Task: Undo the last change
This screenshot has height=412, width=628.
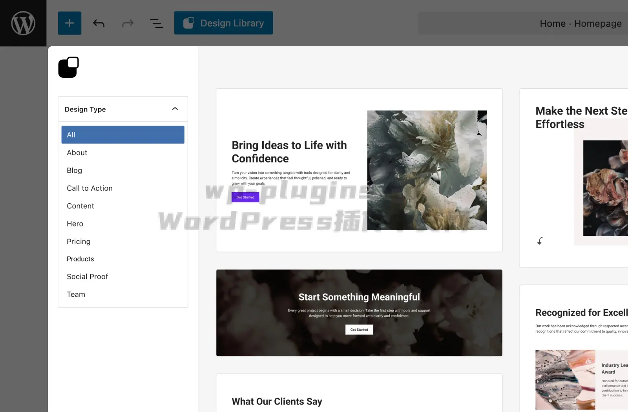Action: tap(99, 23)
